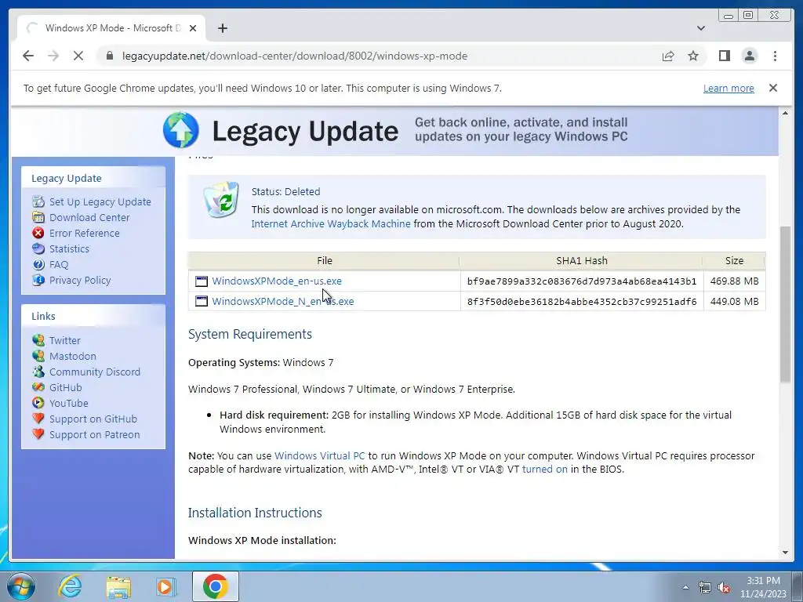803x602 pixels.
Task: Go to Download Center
Action: point(89,218)
